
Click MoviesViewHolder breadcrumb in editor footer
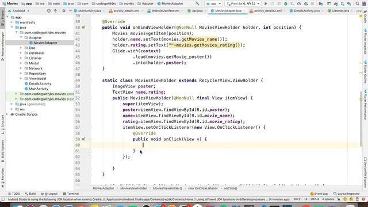click(133, 188)
